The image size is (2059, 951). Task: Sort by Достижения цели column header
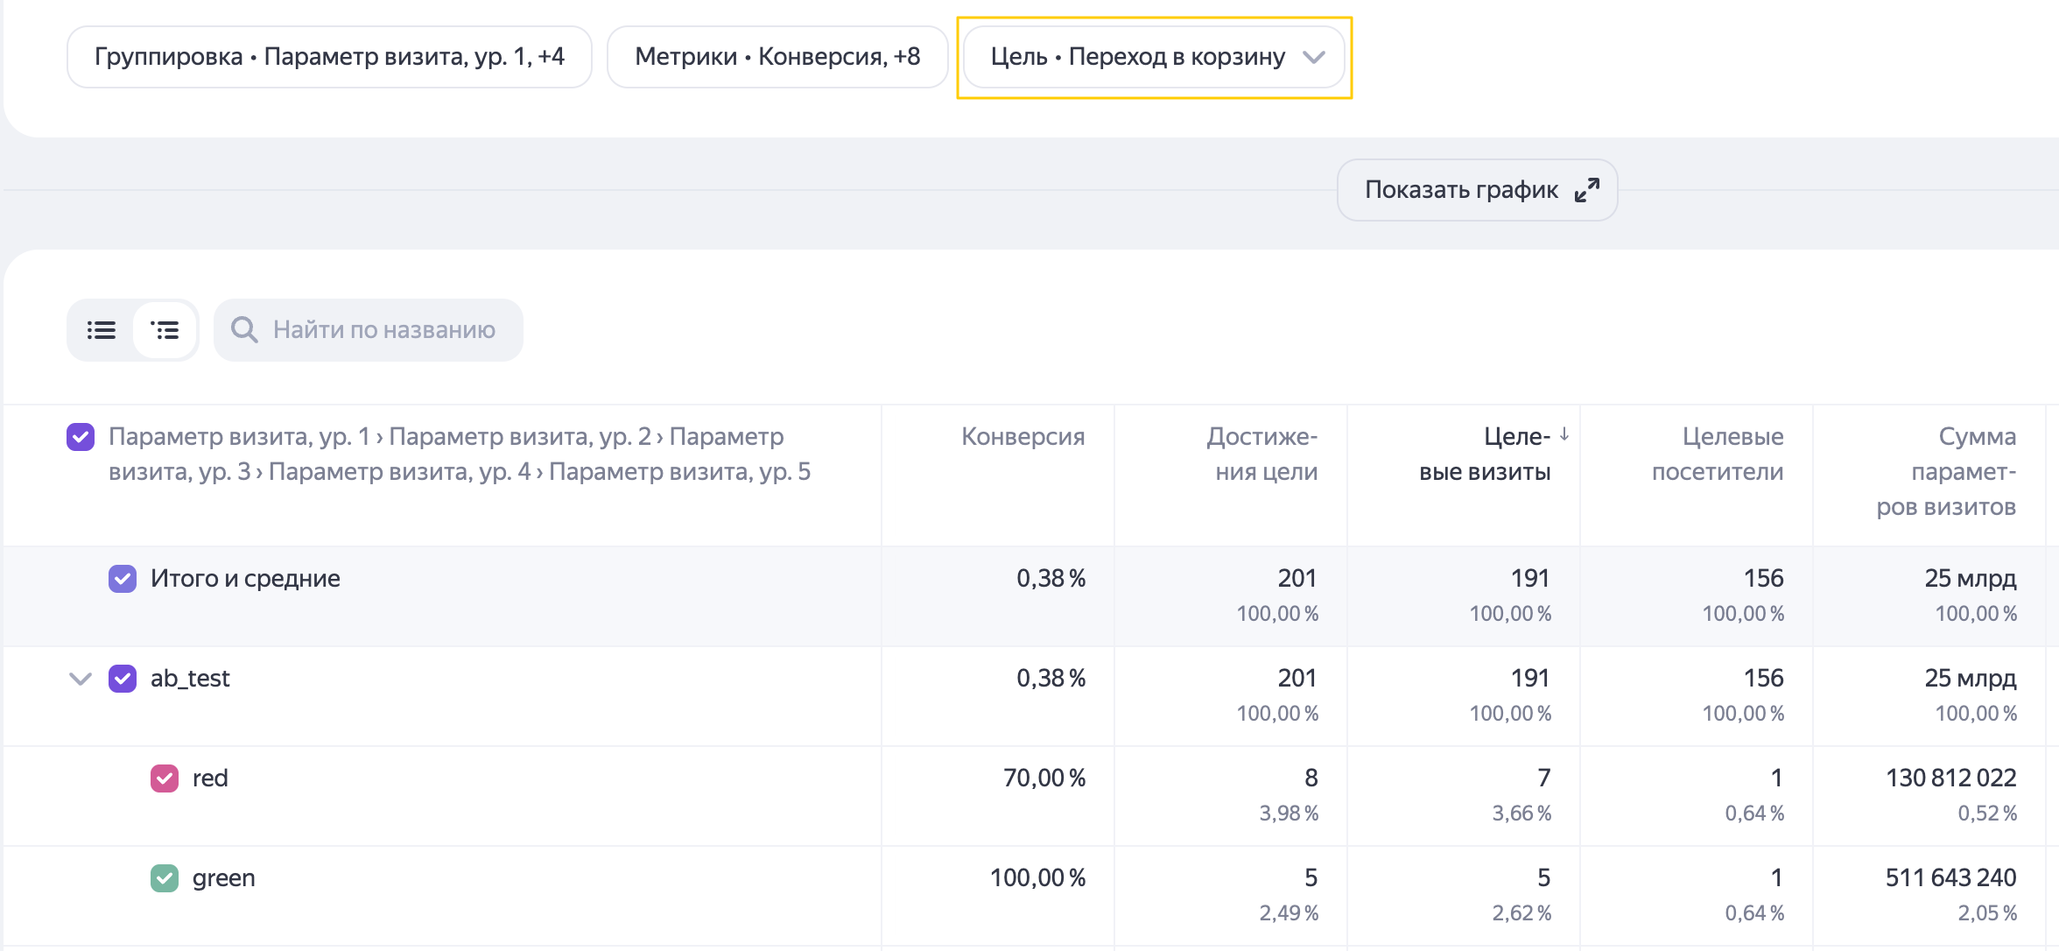click(1261, 454)
